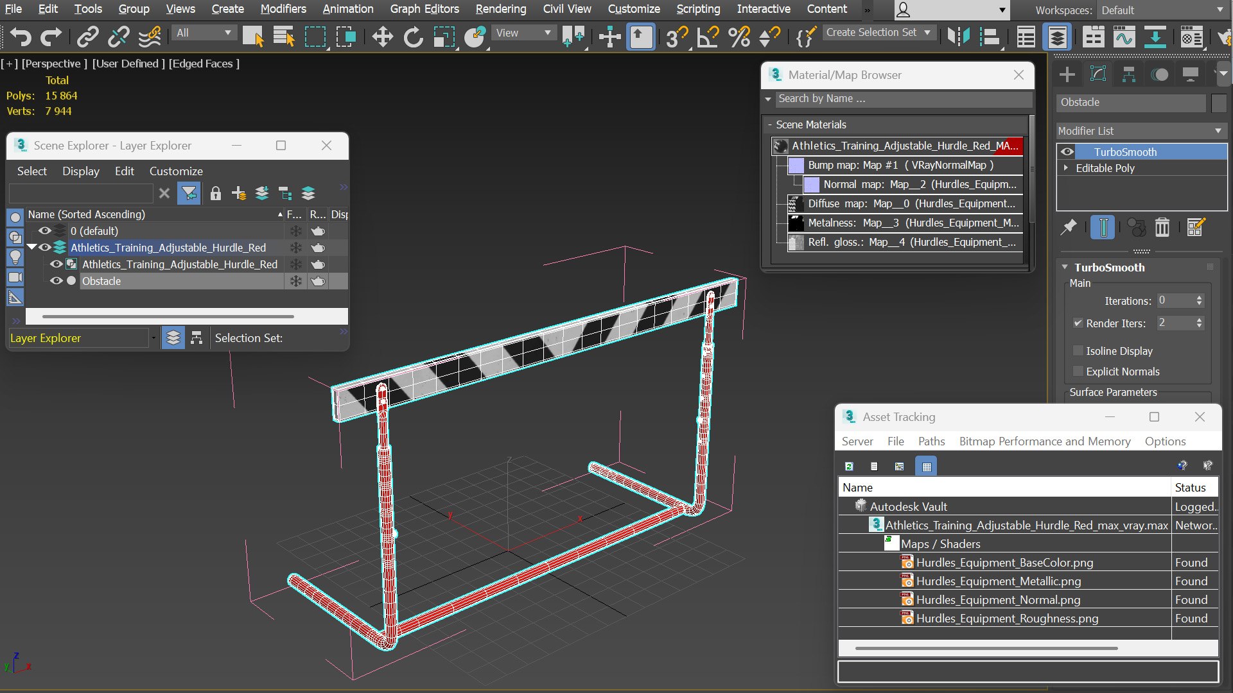
Task: Open the Modifier List dropdown
Action: pos(1141,131)
